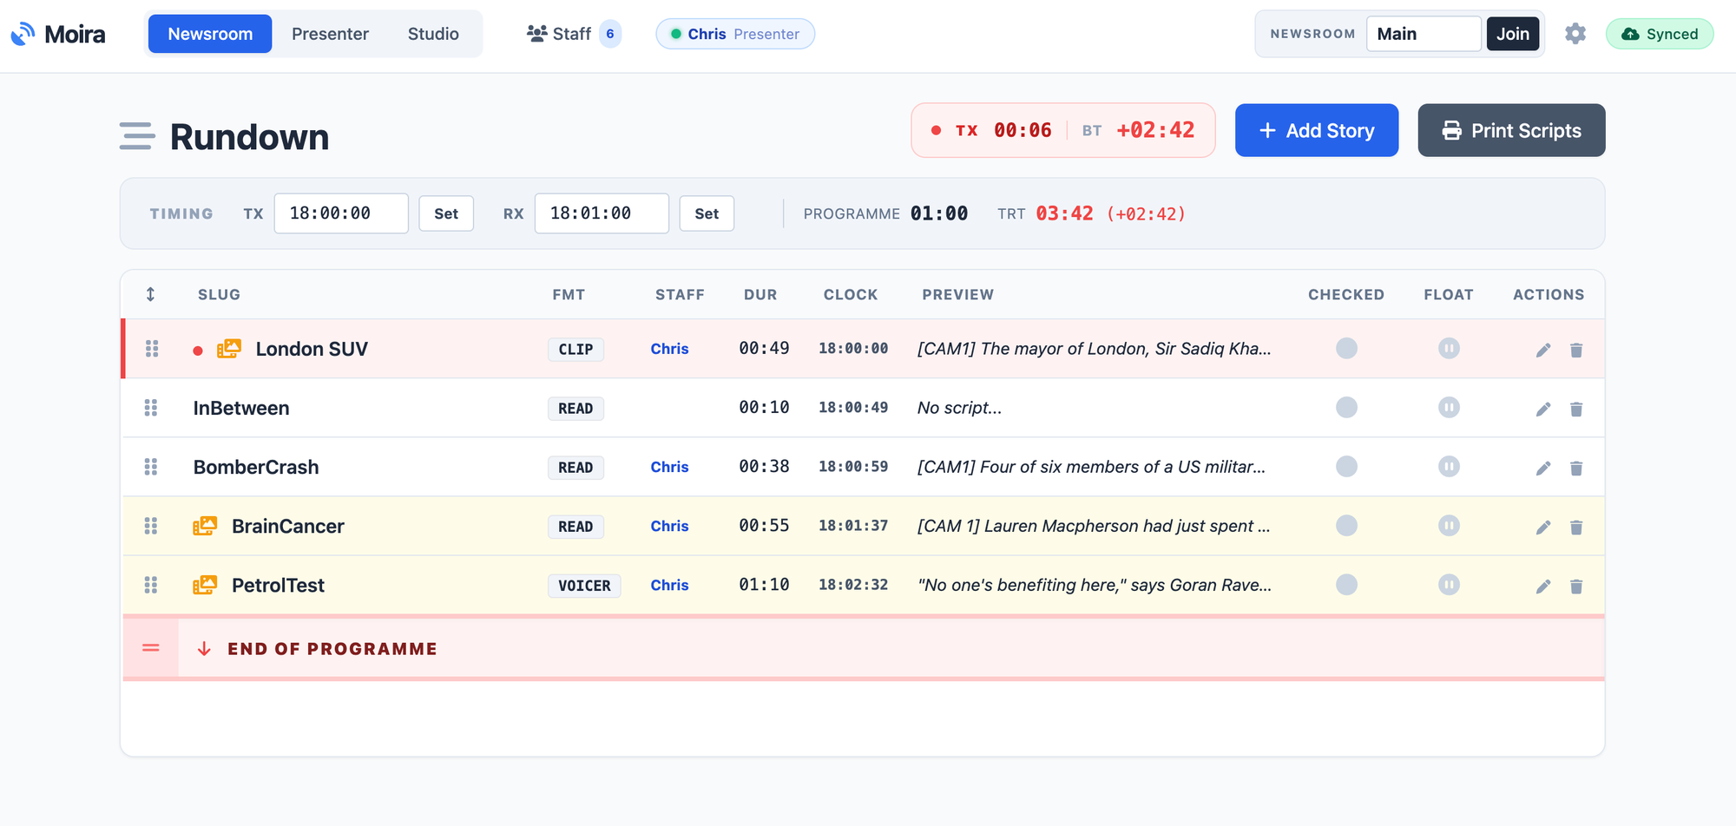Delete the InBetween story with trash icon
The width and height of the screenshot is (1736, 826).
[x=1576, y=409]
